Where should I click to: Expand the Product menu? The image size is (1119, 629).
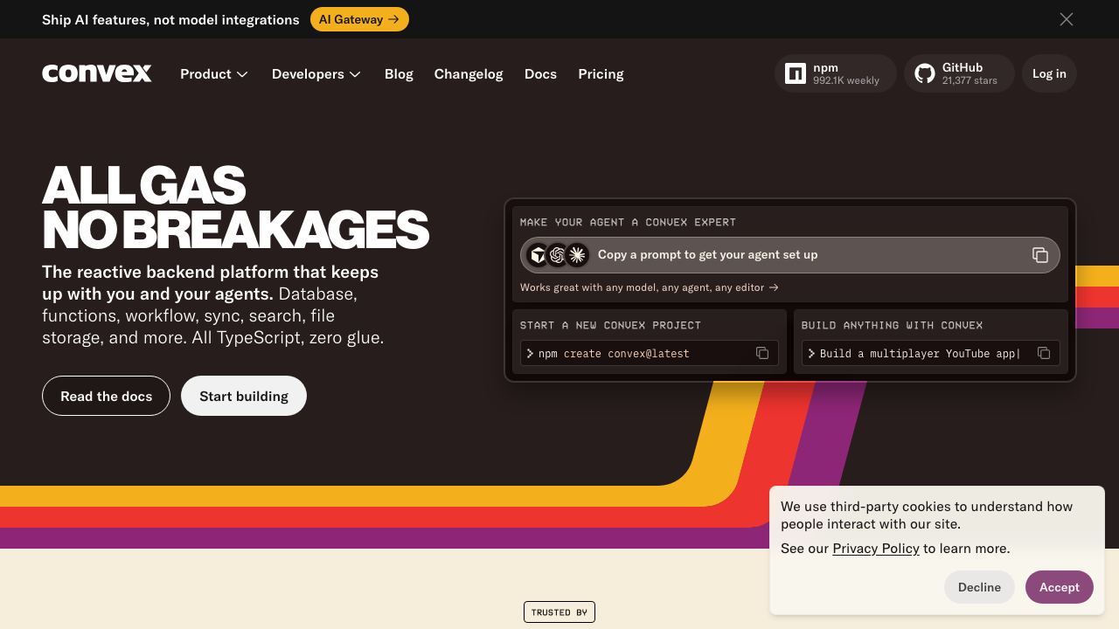click(x=214, y=74)
